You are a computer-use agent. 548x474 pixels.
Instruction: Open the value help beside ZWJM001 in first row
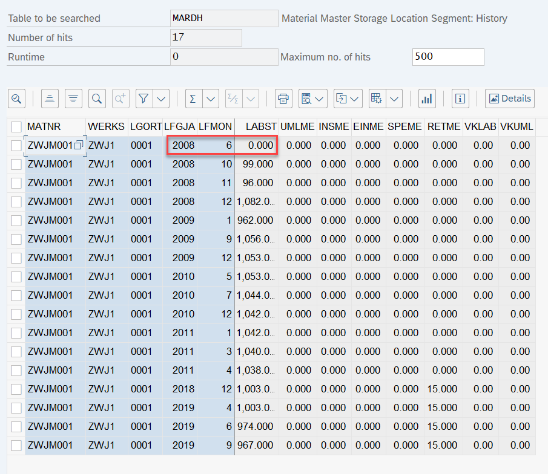(x=78, y=146)
